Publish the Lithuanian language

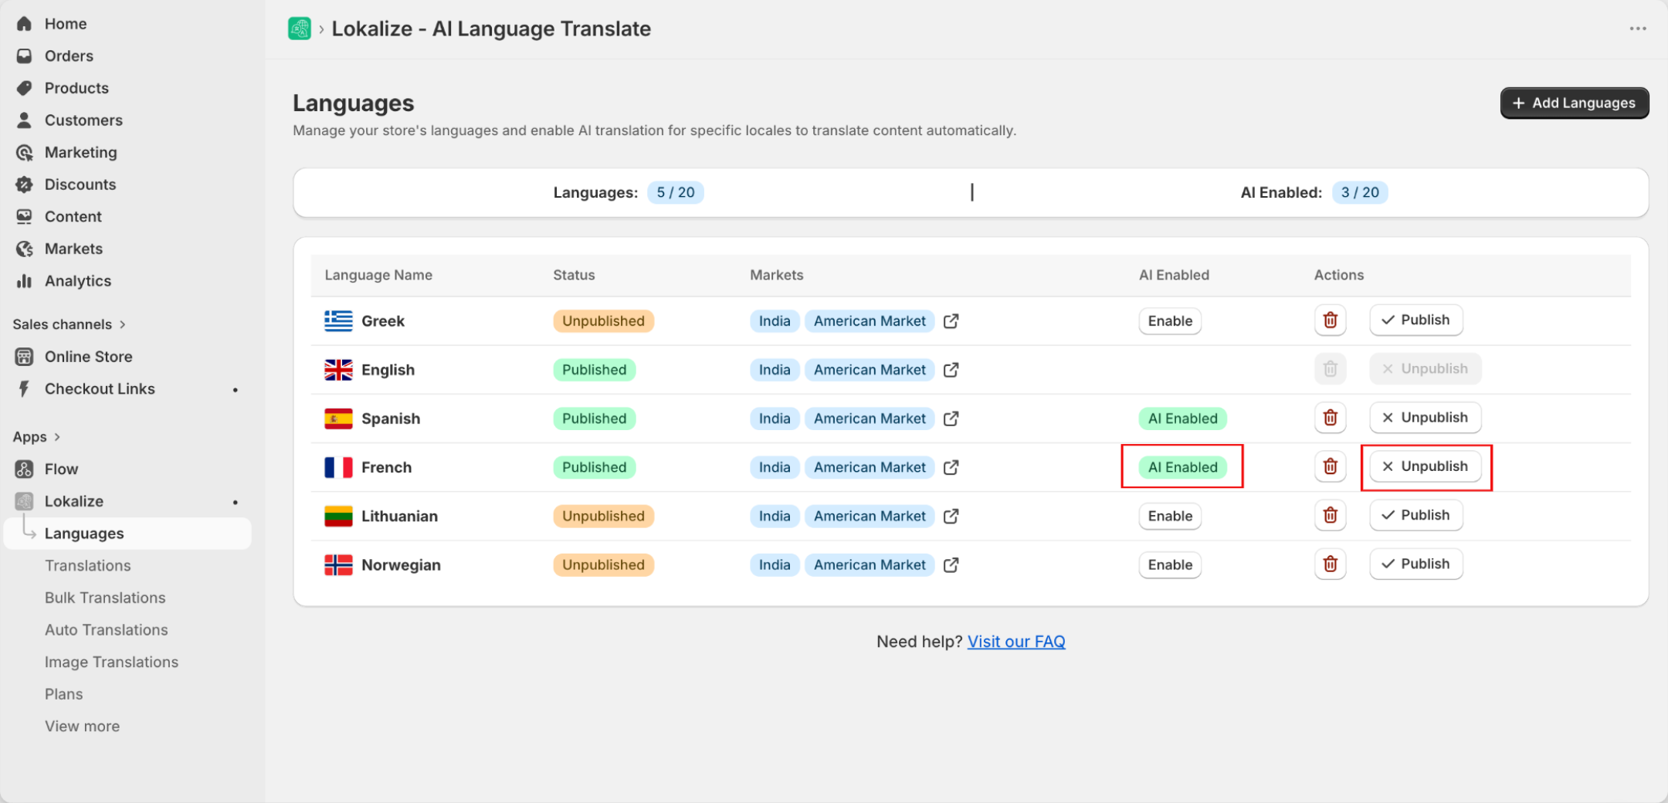coord(1415,515)
